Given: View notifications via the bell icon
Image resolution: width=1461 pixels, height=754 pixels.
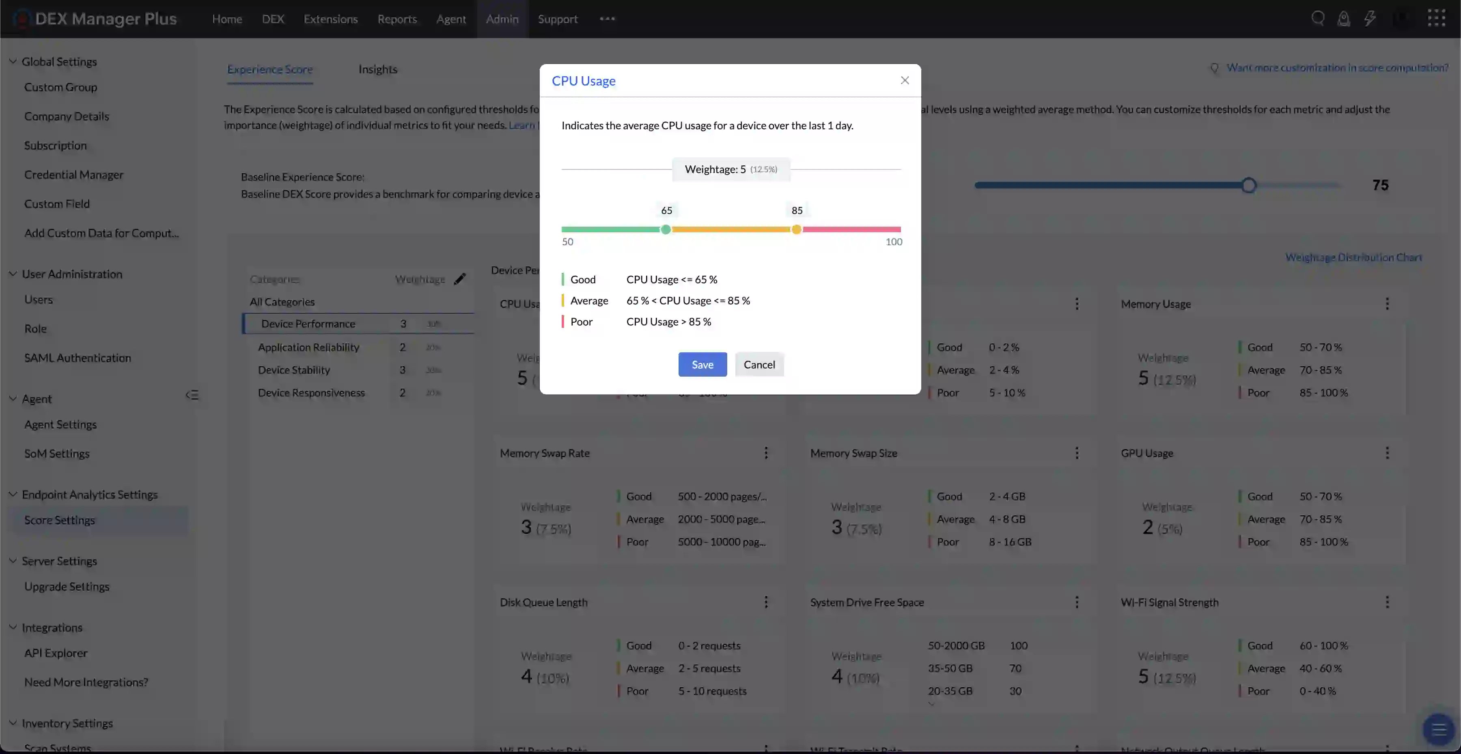Looking at the screenshot, I should click(1344, 18).
